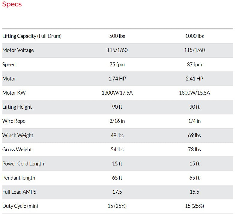Image resolution: width=236 pixels, height=215 pixels.
Task: Click the Duty Cycle (min) label
Action: 20,206
